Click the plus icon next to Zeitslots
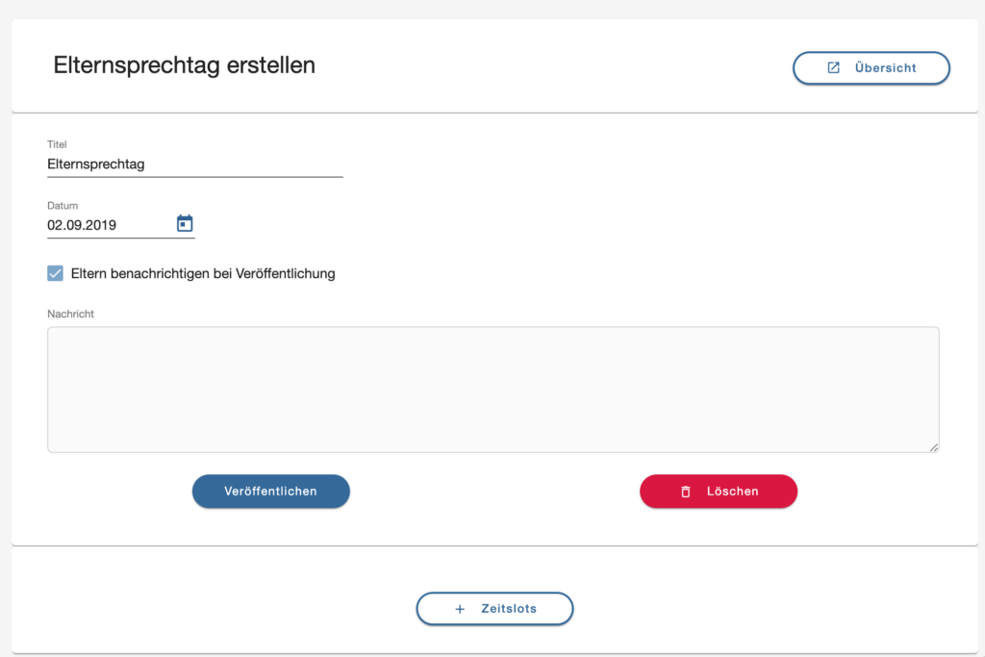The image size is (985, 657). pyautogui.click(x=460, y=609)
